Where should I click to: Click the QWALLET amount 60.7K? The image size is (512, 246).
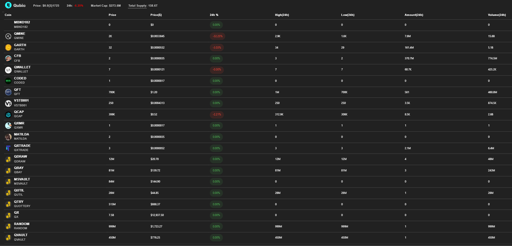tap(408, 70)
